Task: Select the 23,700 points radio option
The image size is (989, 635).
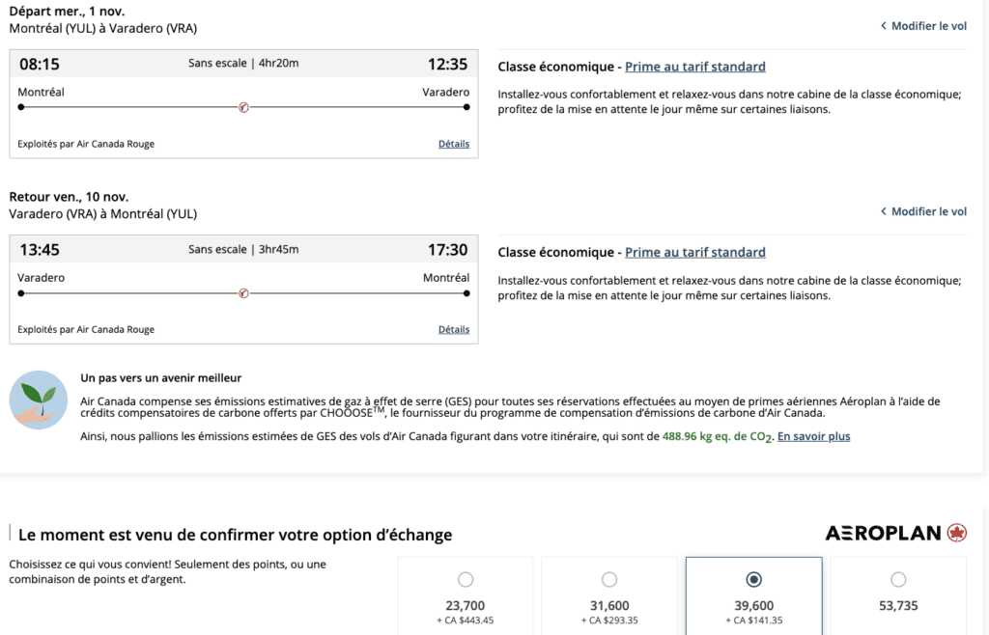Action: [x=466, y=580]
